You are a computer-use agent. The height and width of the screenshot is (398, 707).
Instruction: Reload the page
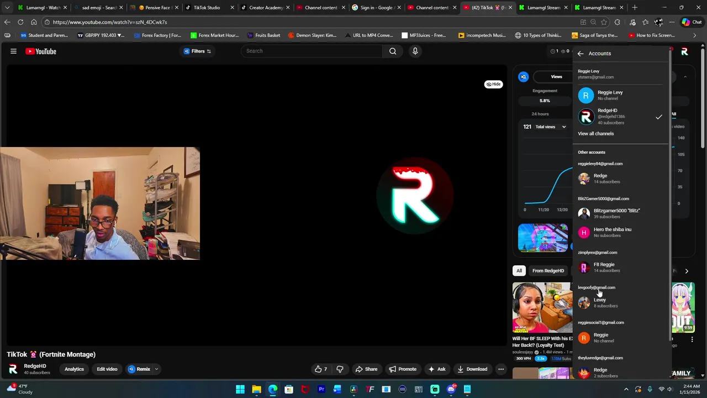coord(20,22)
